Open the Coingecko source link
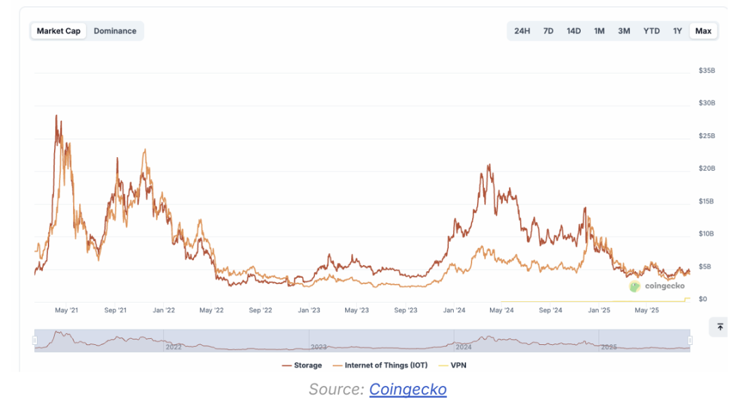Viewport: 738px width, 405px height. [408, 389]
